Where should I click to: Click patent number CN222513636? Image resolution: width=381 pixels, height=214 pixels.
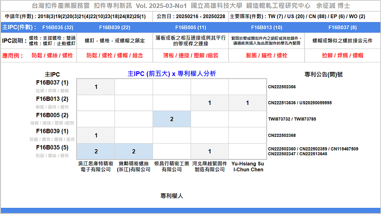pyautogui.click(x=282, y=103)
